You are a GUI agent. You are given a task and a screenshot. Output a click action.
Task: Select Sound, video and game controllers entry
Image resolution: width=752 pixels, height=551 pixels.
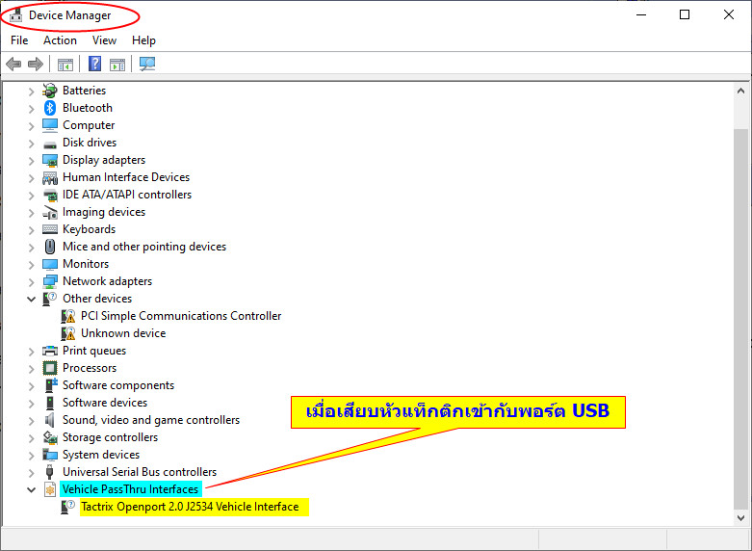coord(151,420)
